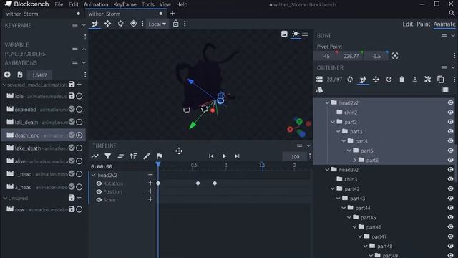
Task: Select the part44 bone in outliner
Action: point(363,208)
